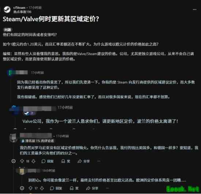Reply to the Romania pricing comment
The image size is (201, 194).
pyautogui.click(x=48, y=161)
